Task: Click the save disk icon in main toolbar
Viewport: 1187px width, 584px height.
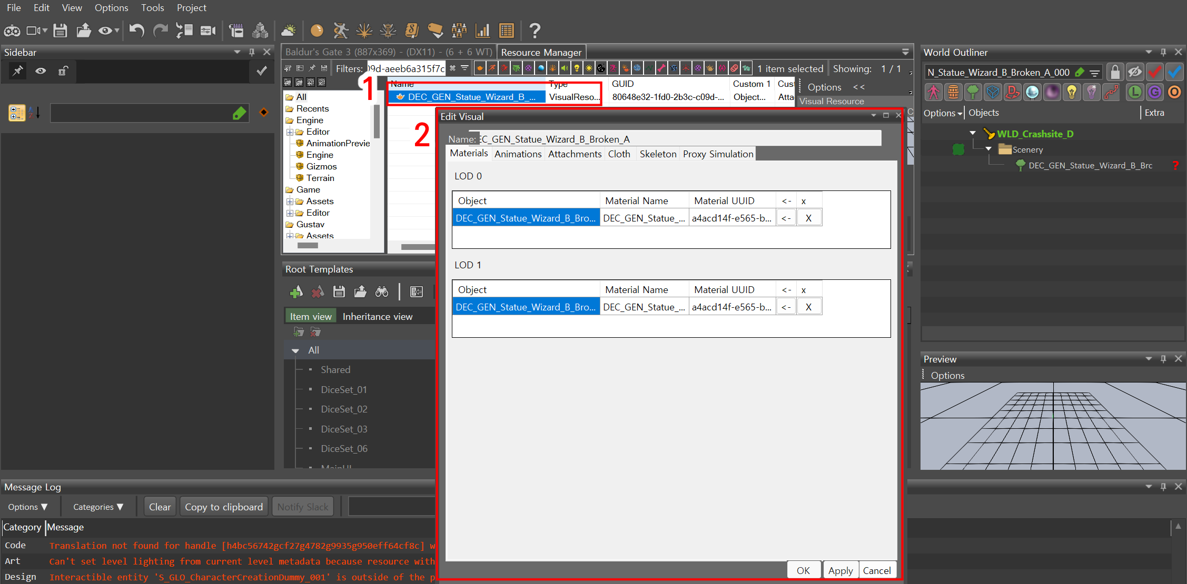Action: tap(60, 31)
